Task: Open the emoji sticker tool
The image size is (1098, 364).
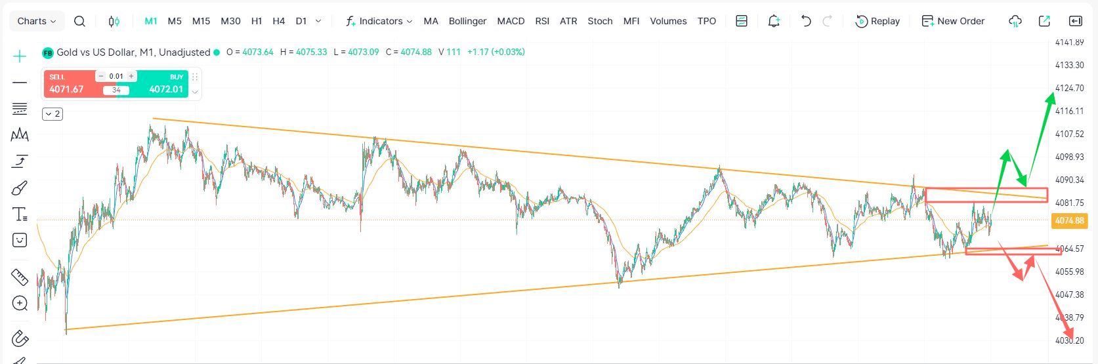Action: pos(20,240)
